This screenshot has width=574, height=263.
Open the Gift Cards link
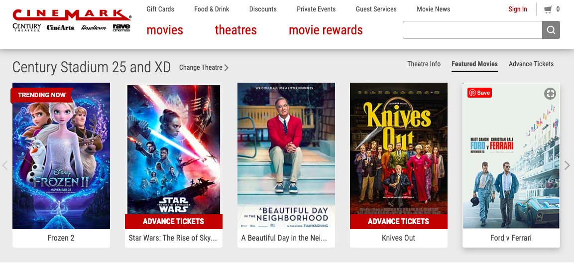click(x=160, y=9)
